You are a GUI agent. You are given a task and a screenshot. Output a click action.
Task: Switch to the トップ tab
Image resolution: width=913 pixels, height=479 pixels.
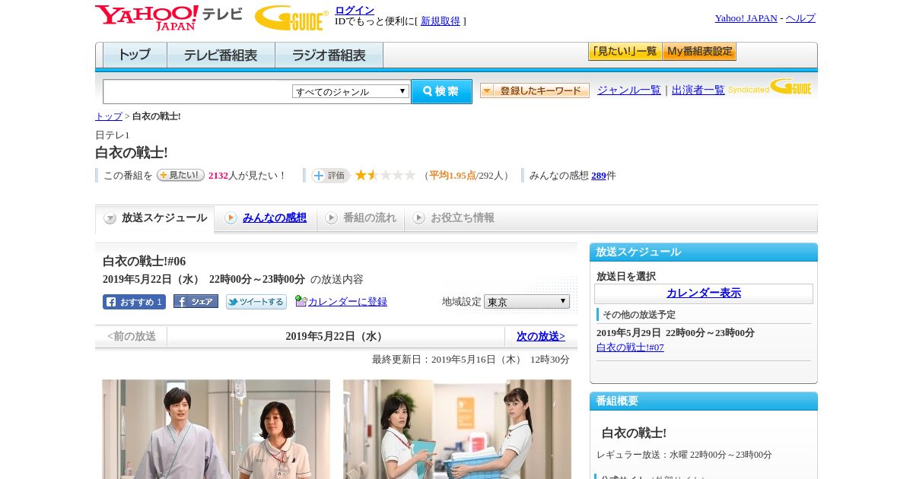point(135,56)
